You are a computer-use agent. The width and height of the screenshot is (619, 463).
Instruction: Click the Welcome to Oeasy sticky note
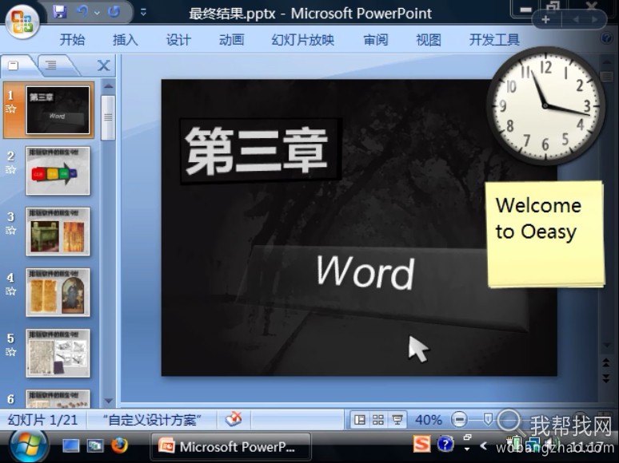tap(545, 234)
